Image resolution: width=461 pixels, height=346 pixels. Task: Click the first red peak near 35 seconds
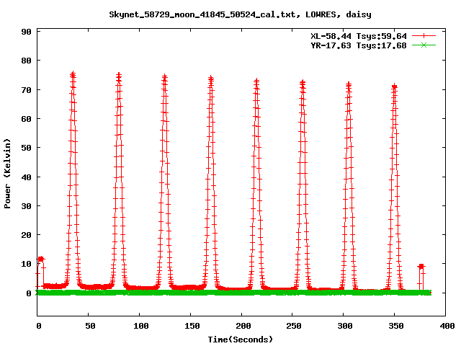(x=73, y=74)
